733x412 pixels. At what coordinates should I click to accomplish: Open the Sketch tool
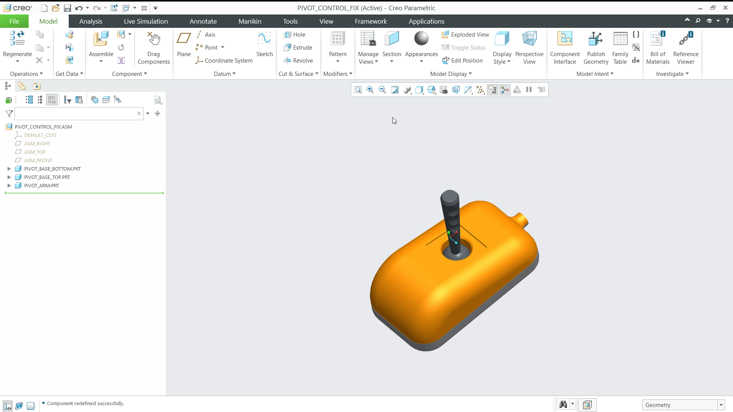(x=264, y=44)
